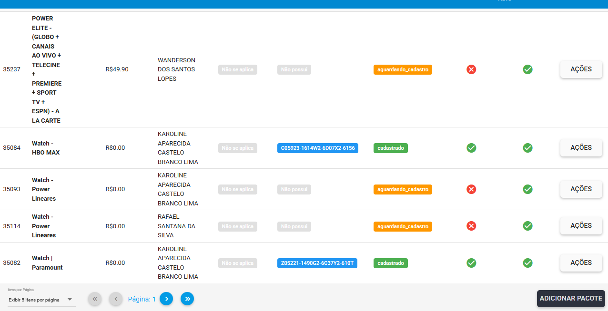This screenshot has width=608, height=311.
Task: Click red X icon in row 35114
Action: point(471,226)
